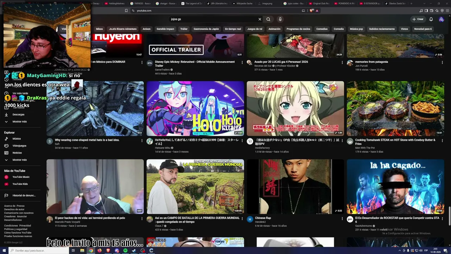This screenshot has width=451, height=254.
Task: Play the Chinese Rap video thumbnail
Action: [x=295, y=187]
